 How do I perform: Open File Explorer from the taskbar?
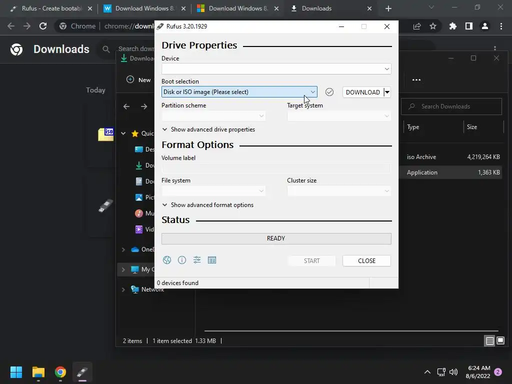[x=38, y=372]
